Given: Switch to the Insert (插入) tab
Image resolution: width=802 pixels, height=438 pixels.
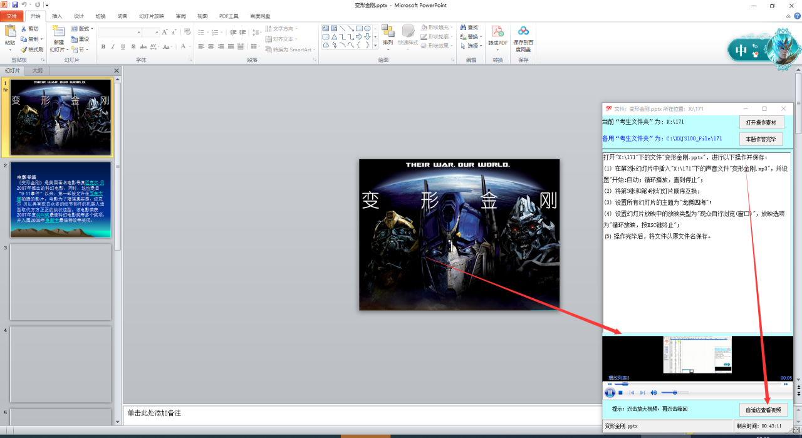Looking at the screenshot, I should point(57,16).
